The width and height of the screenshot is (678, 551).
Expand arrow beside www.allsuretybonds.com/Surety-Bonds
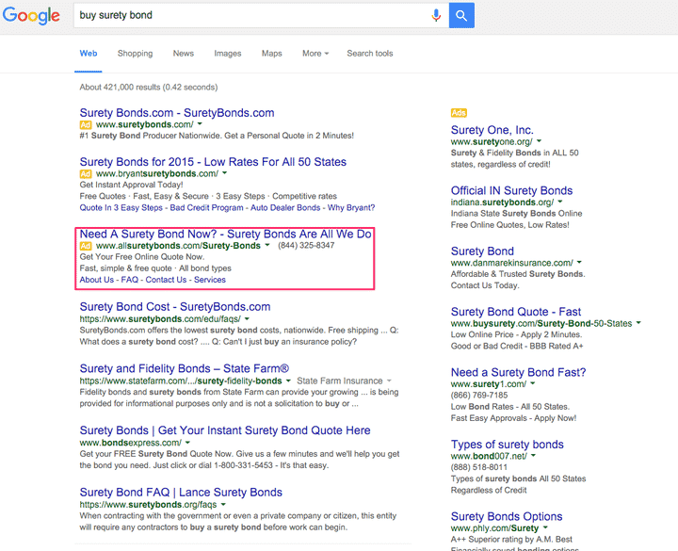(267, 245)
